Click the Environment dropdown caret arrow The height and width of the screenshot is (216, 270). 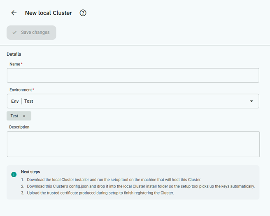tap(251, 101)
